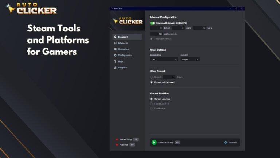Choose Fixed Location for cursor position

(x=151, y=104)
